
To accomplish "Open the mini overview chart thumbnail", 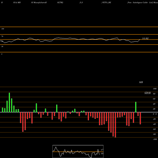I will [x=78, y=151].
